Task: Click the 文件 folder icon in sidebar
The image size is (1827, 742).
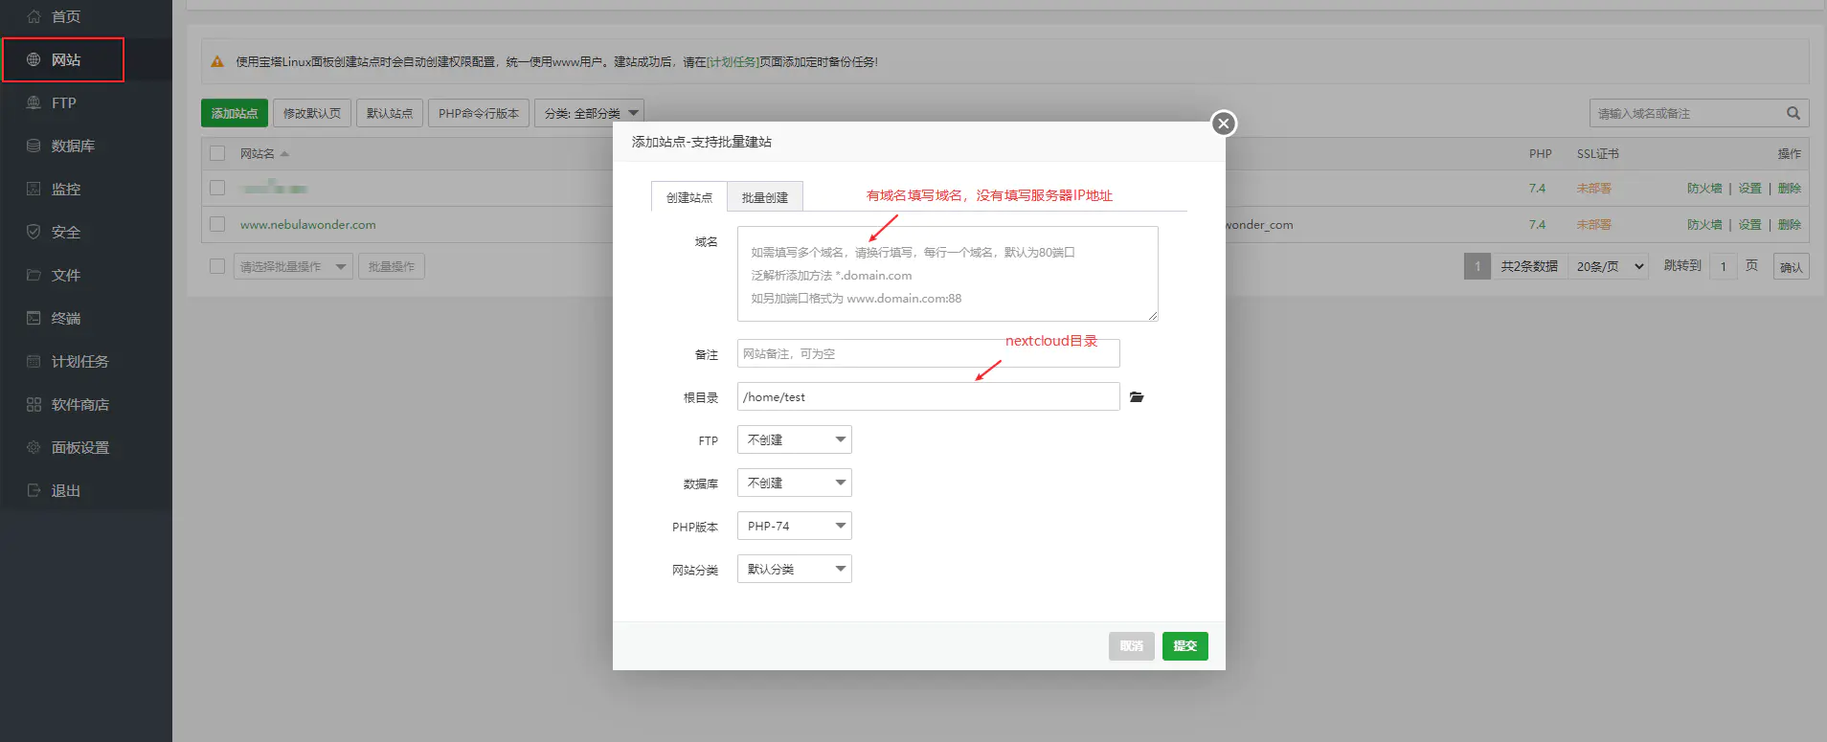Action: 34,275
